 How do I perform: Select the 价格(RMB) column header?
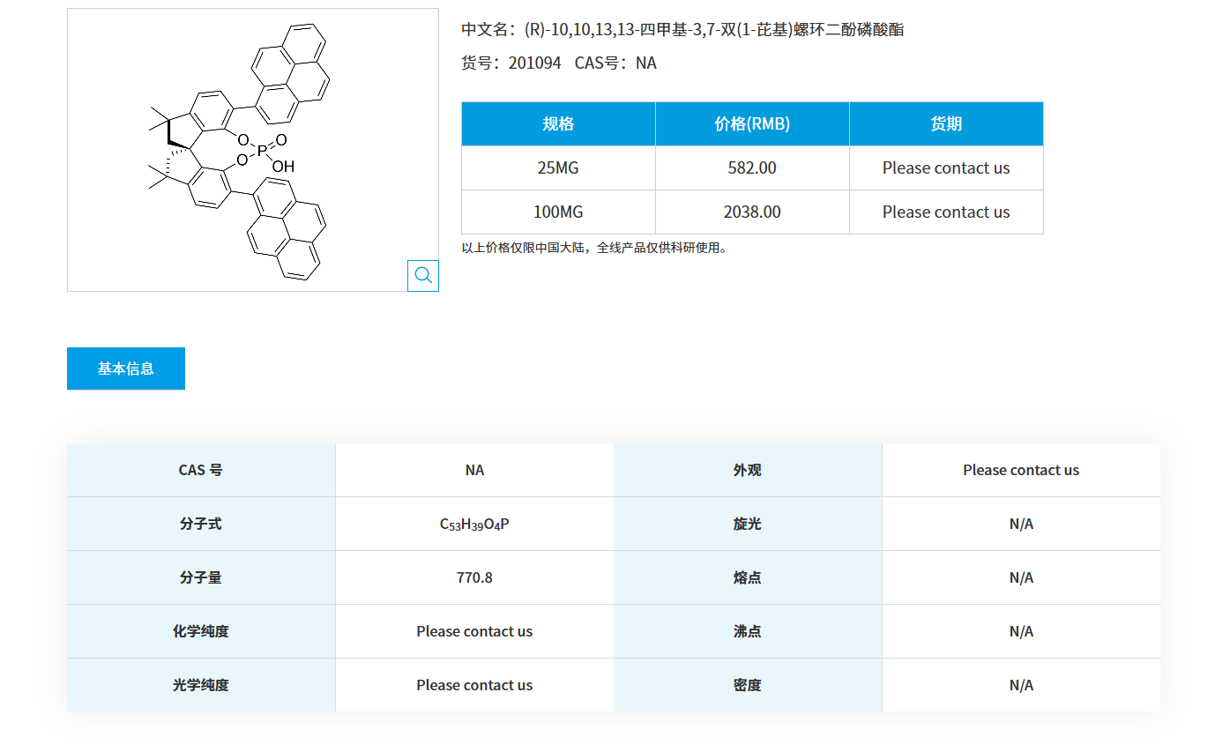751,123
